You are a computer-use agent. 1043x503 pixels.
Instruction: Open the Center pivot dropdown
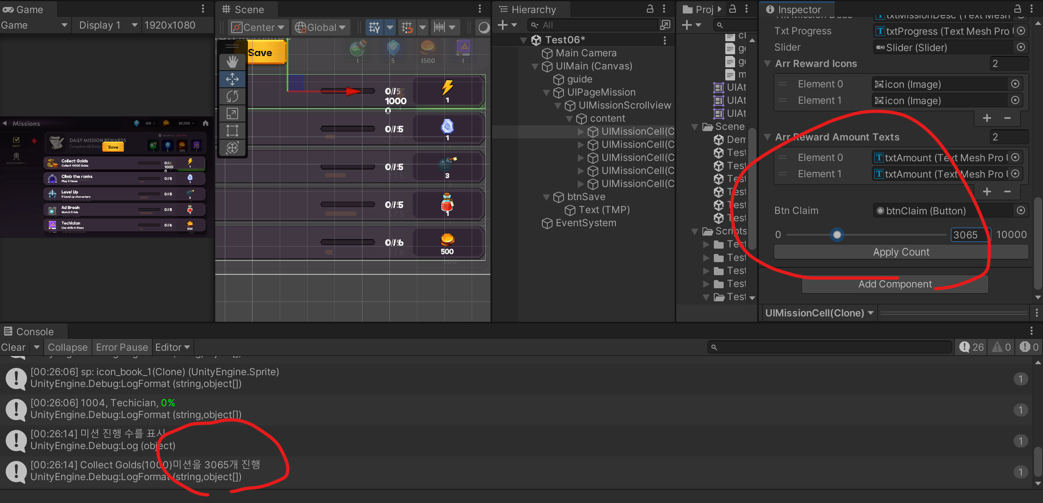258,27
